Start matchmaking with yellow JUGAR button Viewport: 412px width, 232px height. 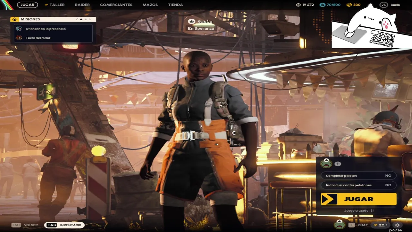[x=359, y=199]
